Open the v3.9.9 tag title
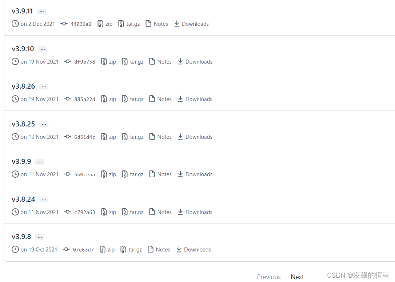Viewport: 395px width, 282px height. pyautogui.click(x=21, y=161)
